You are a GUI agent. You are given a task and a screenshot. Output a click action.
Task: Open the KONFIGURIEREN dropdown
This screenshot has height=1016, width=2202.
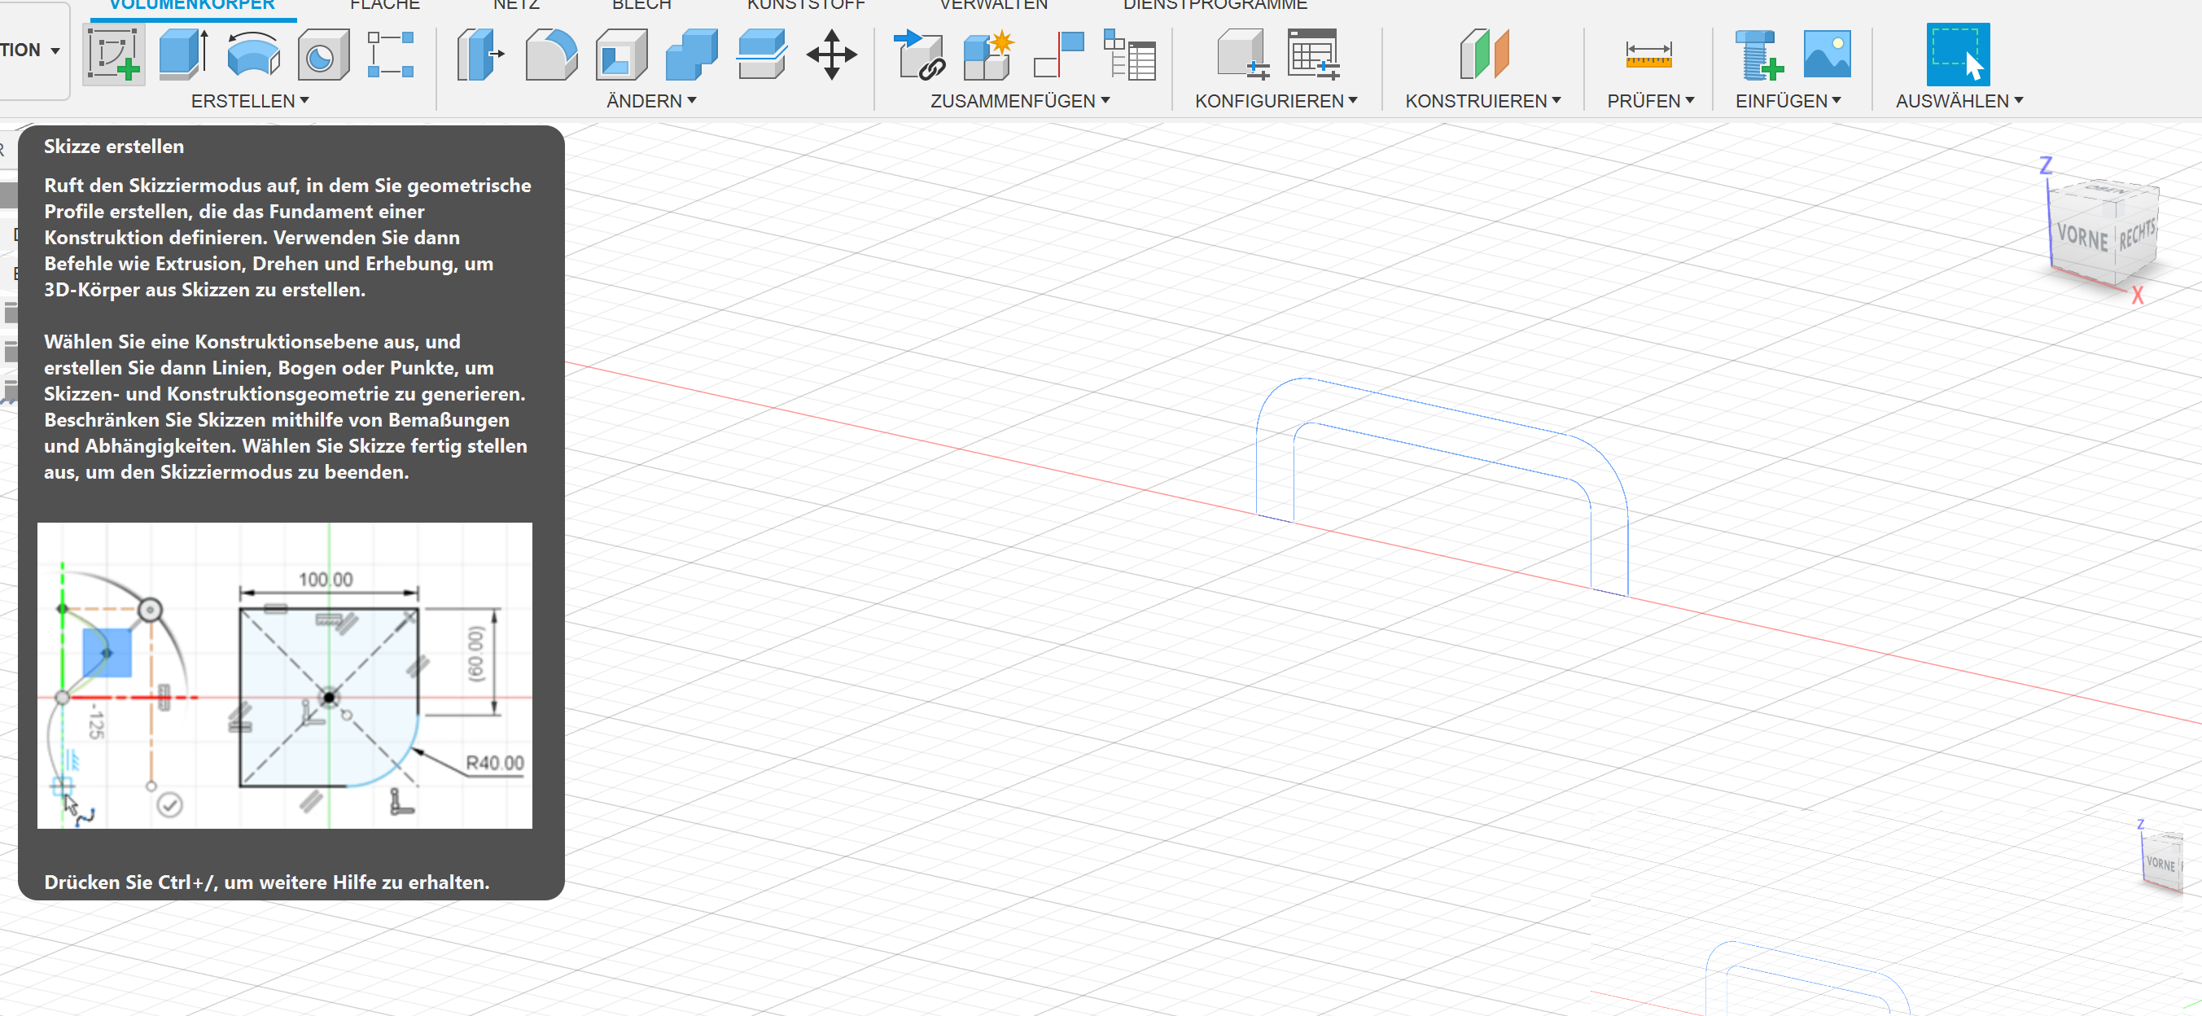[x=1276, y=101]
